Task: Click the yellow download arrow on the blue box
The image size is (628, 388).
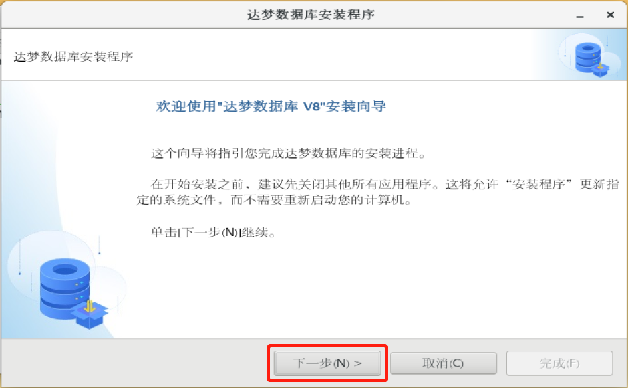Action: [x=90, y=306]
